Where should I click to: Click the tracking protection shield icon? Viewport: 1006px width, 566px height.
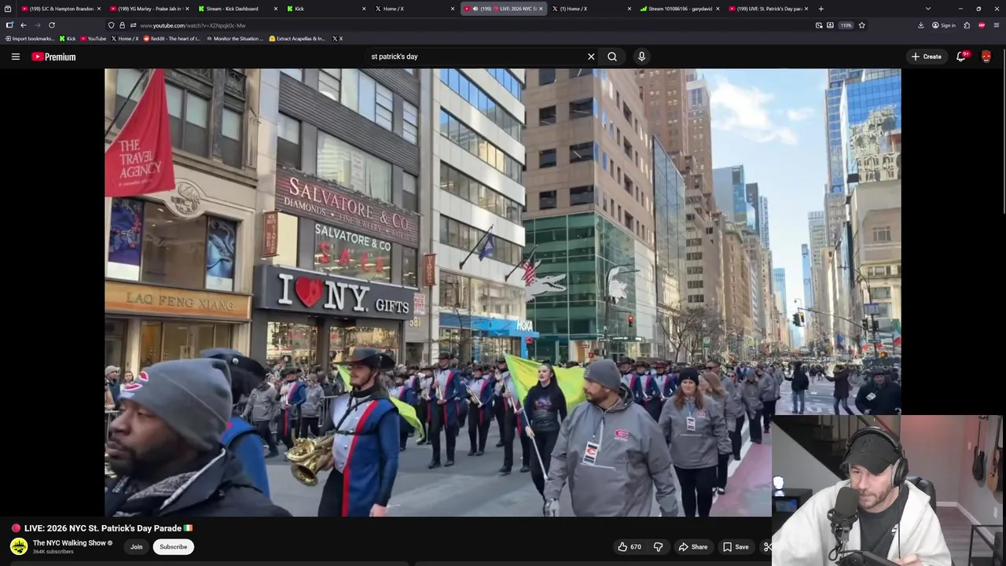coord(112,25)
